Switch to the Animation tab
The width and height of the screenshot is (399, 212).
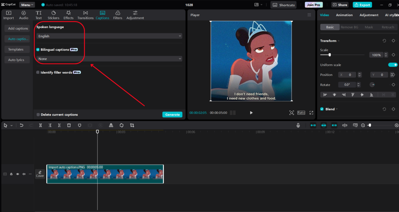tap(344, 15)
